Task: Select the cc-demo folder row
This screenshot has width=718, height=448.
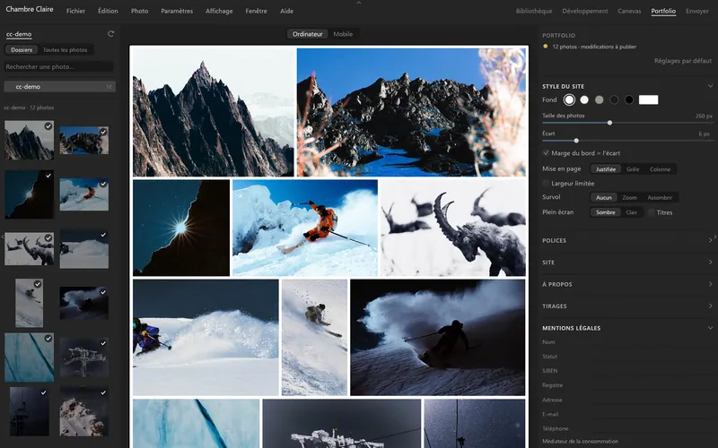Action: click(59, 86)
